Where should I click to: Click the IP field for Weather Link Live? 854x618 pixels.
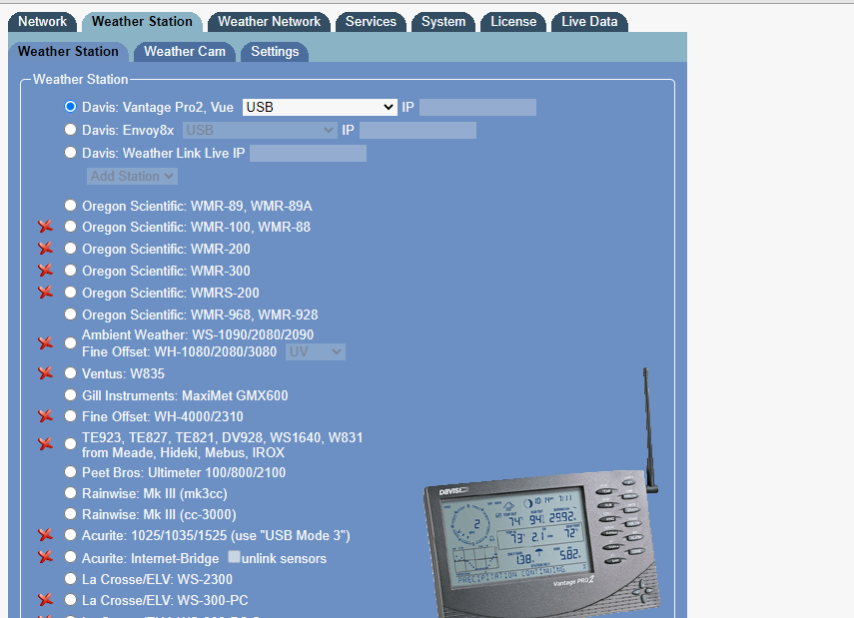(x=308, y=153)
